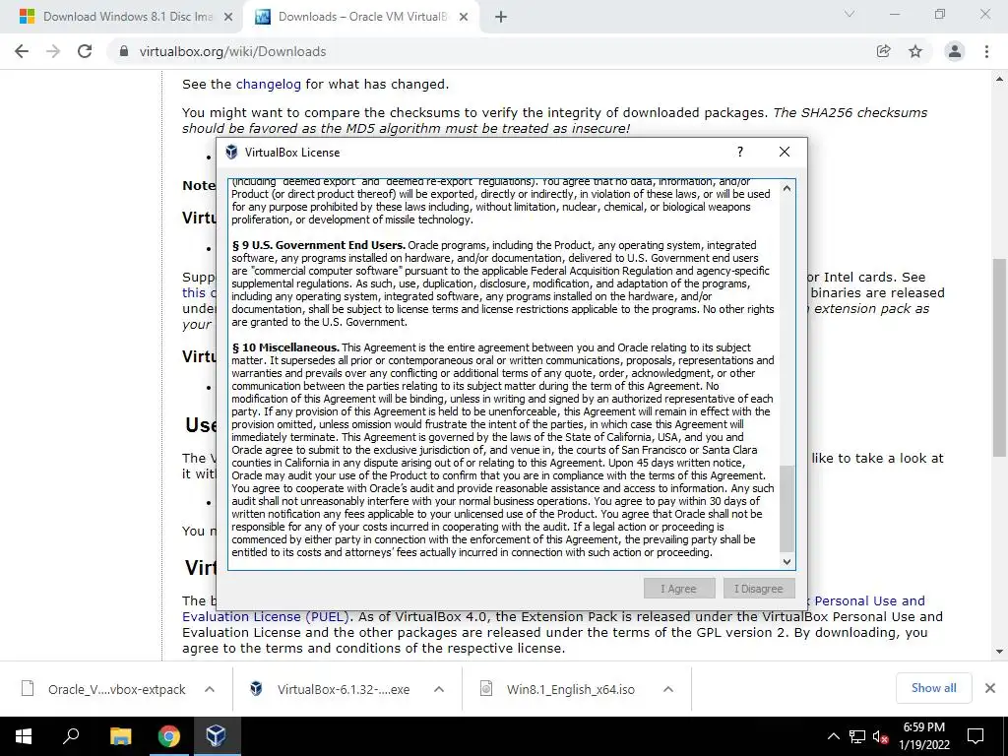1008x756 pixels.
Task: Open the network status tray icon
Action: tap(857, 736)
